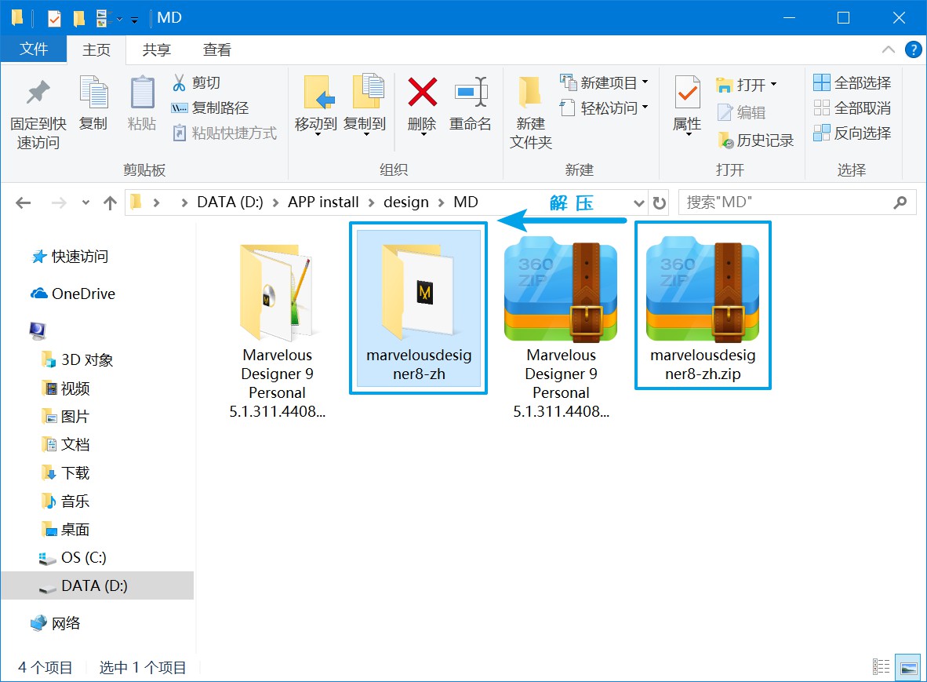The image size is (927, 682).
Task: Switch to large icons view in status bar
Action: tap(907, 667)
